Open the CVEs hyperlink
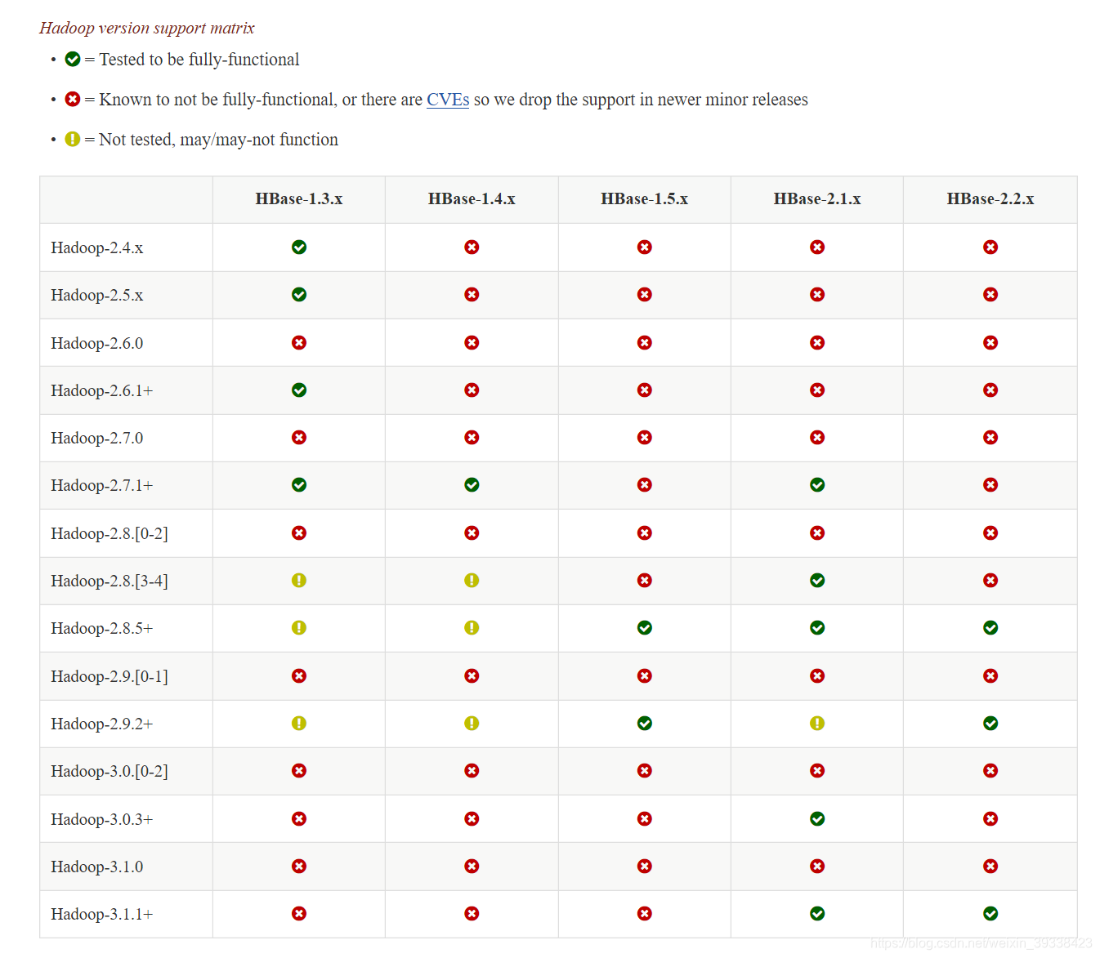1100x958 pixels. pyautogui.click(x=448, y=100)
